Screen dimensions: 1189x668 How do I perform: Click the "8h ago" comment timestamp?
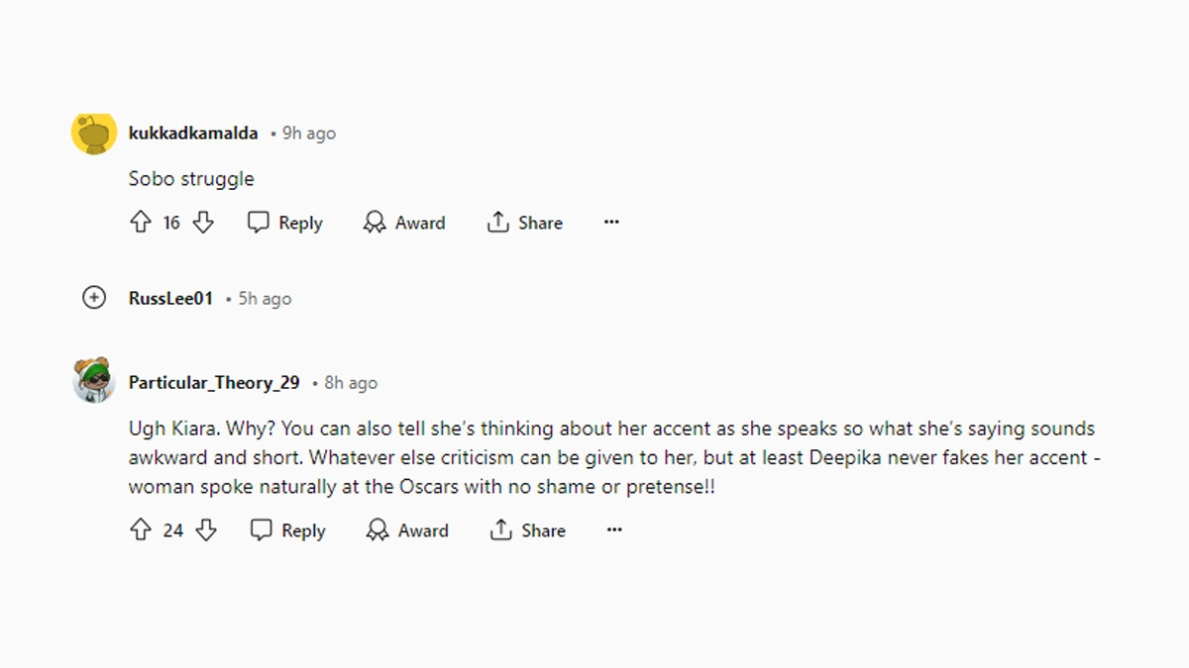coord(351,383)
